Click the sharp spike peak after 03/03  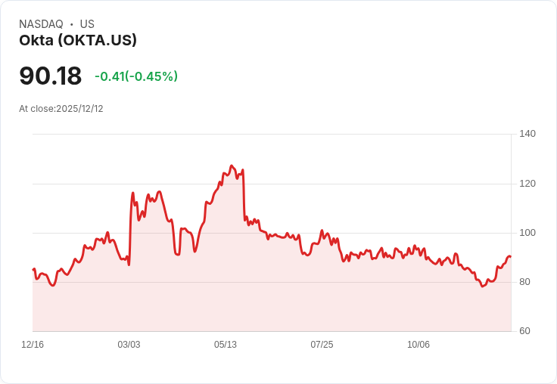(133, 193)
